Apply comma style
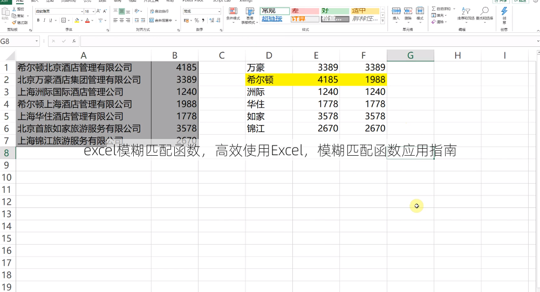540x292 pixels. (x=203, y=20)
